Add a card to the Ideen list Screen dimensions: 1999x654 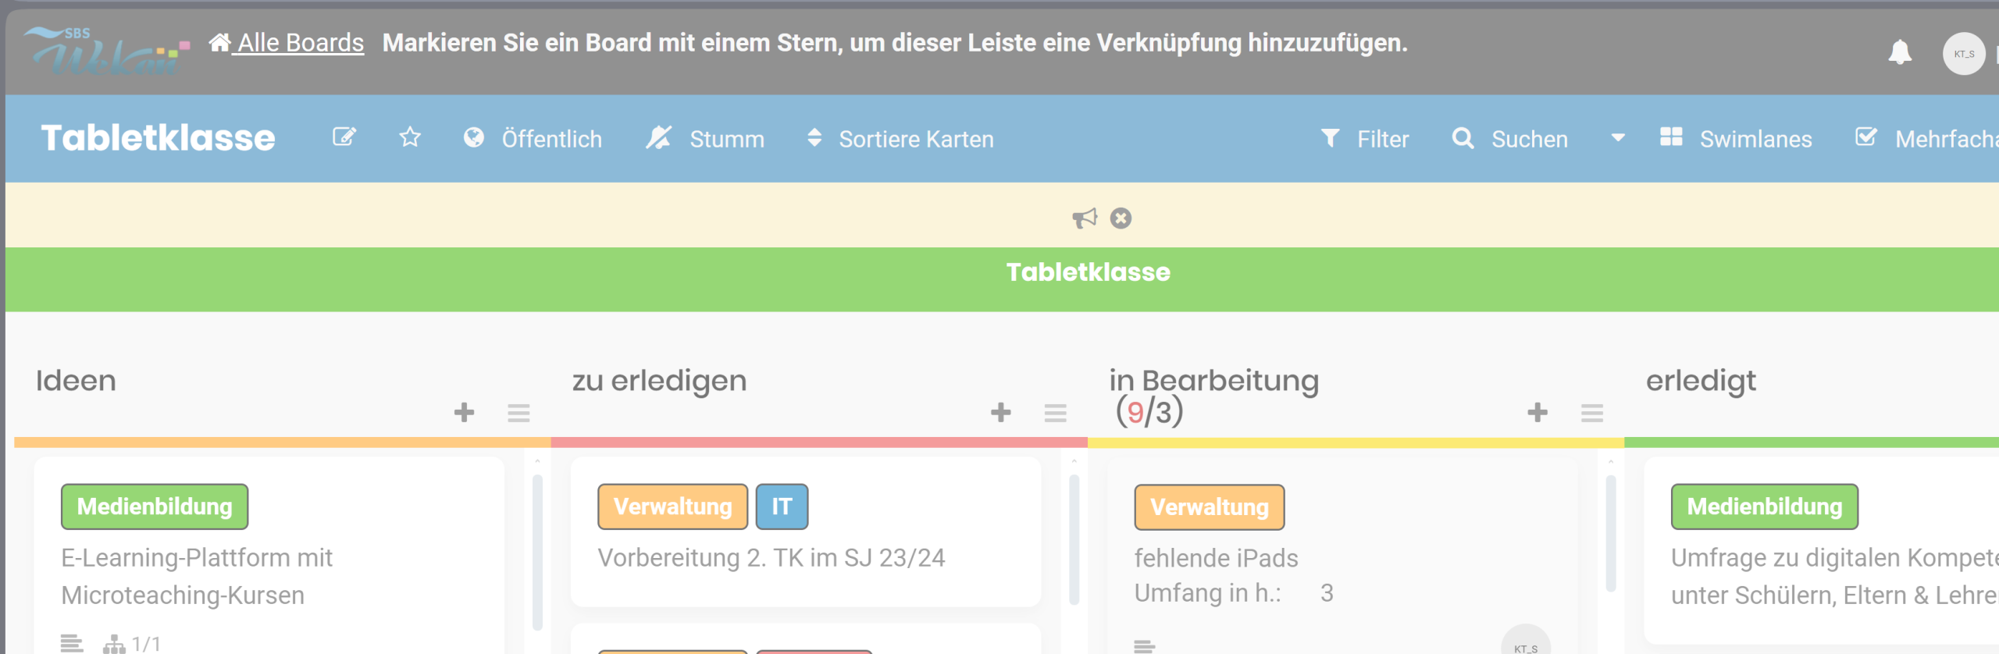(x=464, y=412)
